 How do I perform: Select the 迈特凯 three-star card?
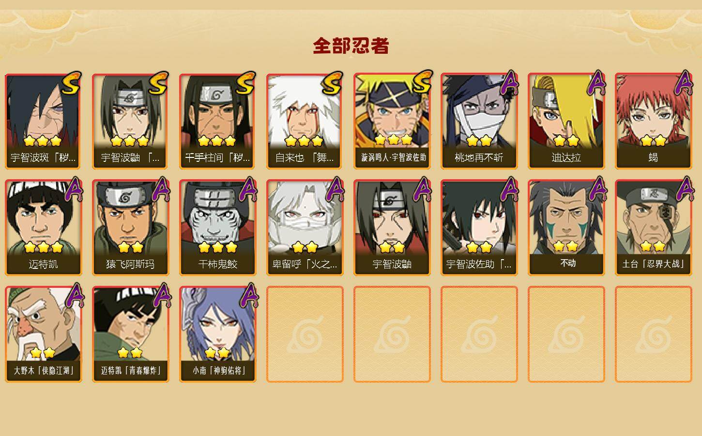click(x=43, y=228)
